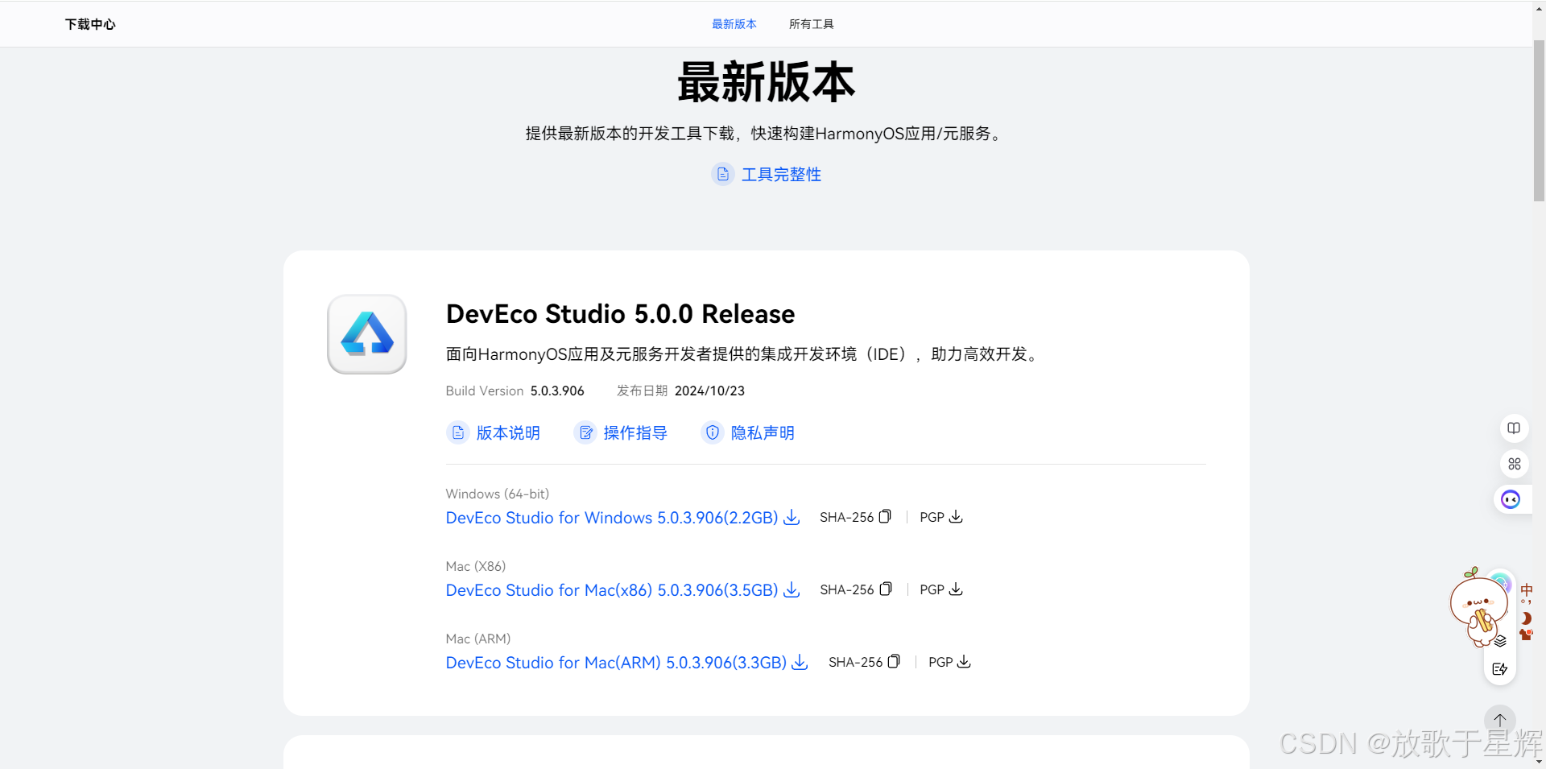Open the 最新版本 tab
Screen dimensions: 1546x769
(x=734, y=24)
